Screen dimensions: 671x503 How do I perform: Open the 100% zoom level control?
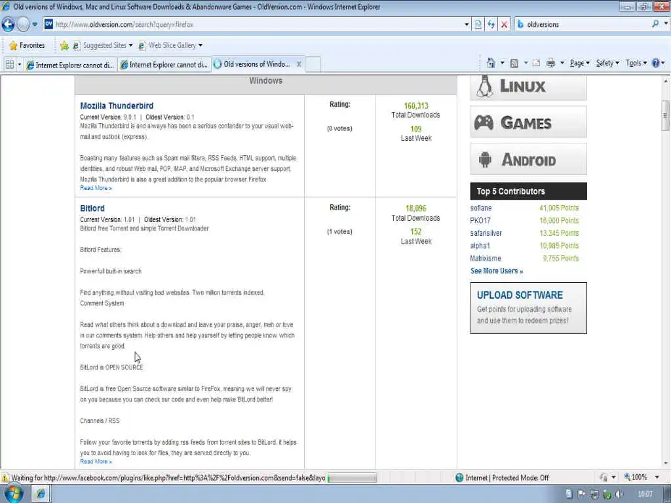(x=640, y=477)
